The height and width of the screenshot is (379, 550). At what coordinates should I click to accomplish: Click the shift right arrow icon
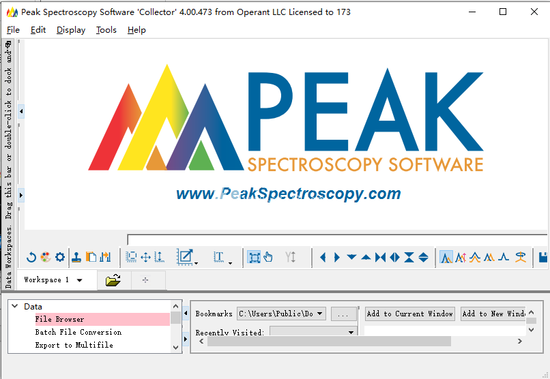[x=337, y=258]
